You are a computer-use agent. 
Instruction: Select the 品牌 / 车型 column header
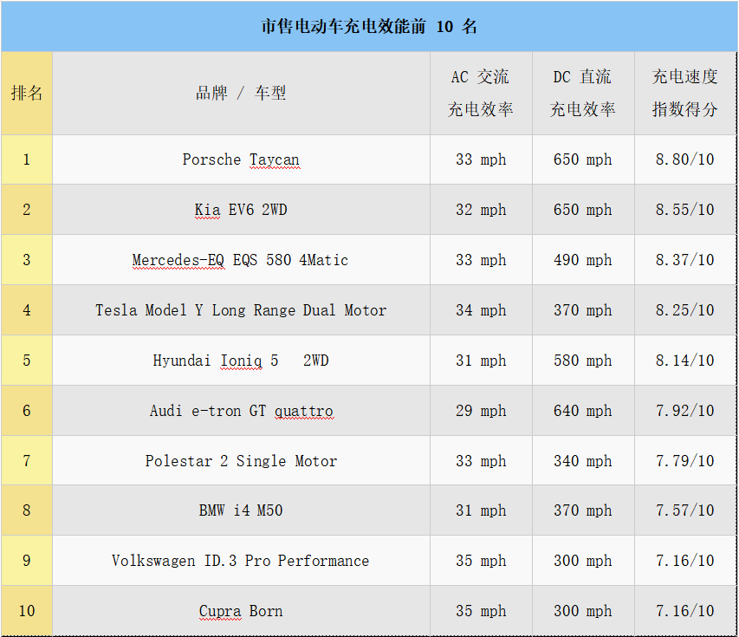[241, 93]
